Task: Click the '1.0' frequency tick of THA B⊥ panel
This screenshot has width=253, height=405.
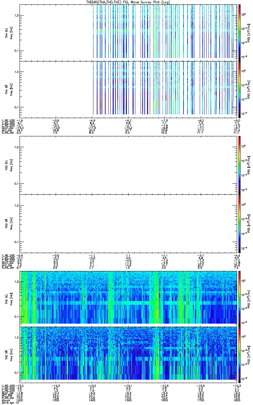Action: coord(16,16)
